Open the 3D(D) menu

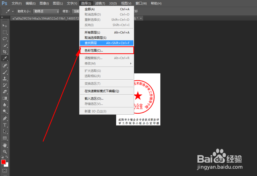click(113, 3)
